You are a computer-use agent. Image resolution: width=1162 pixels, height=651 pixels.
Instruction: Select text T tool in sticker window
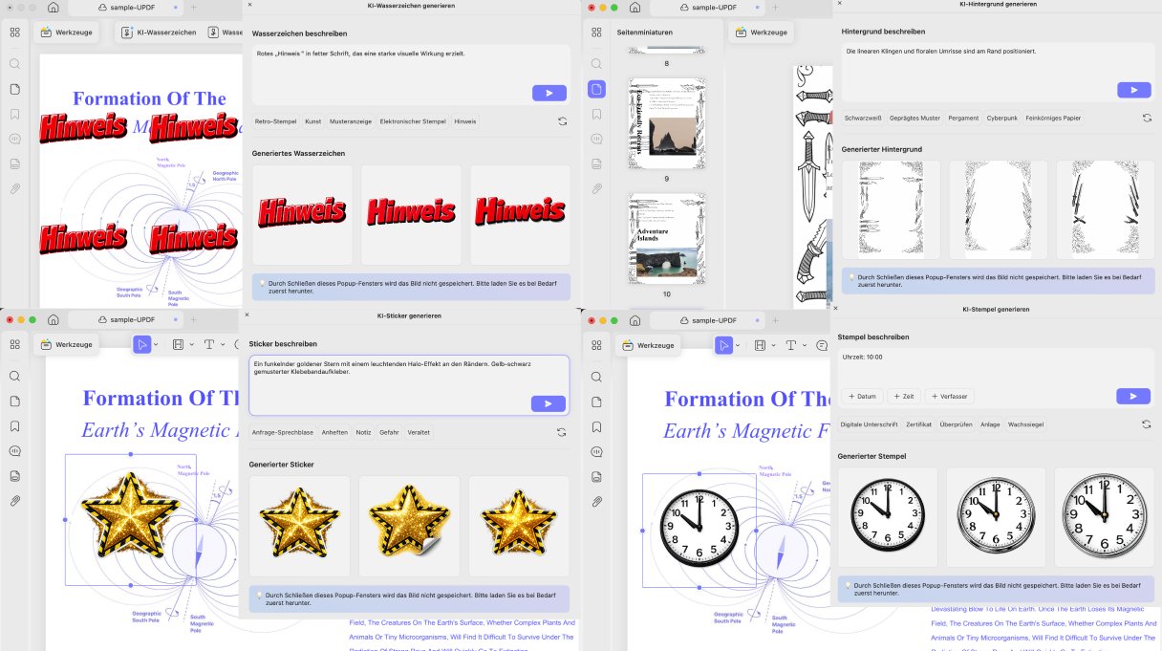pyautogui.click(x=209, y=344)
